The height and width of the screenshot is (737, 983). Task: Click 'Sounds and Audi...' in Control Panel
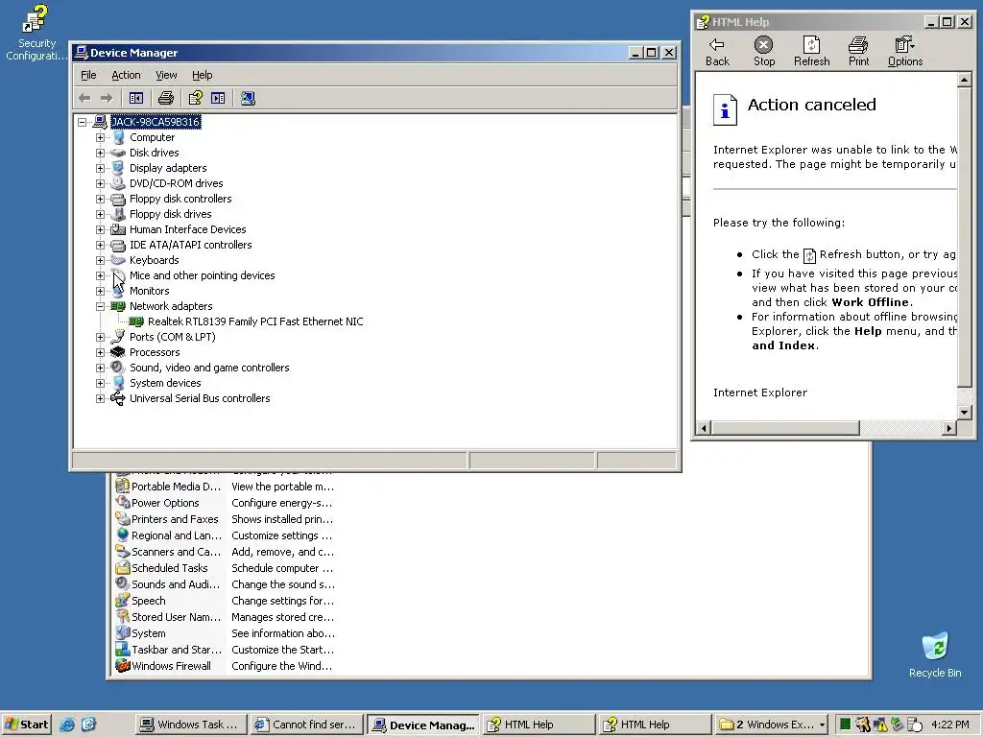176,584
